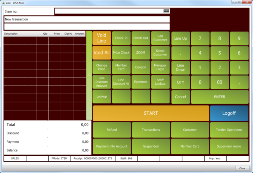Open the Suspended transactions button
The height and width of the screenshot is (173, 253).
click(x=151, y=146)
